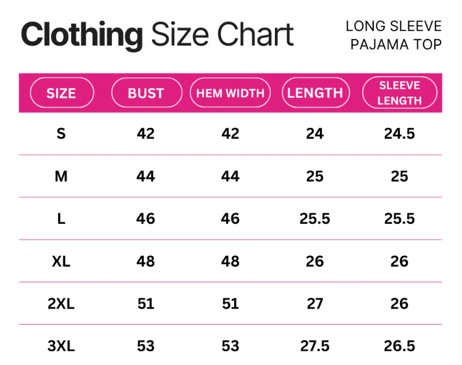Click the LENGTH column header

tap(315, 93)
